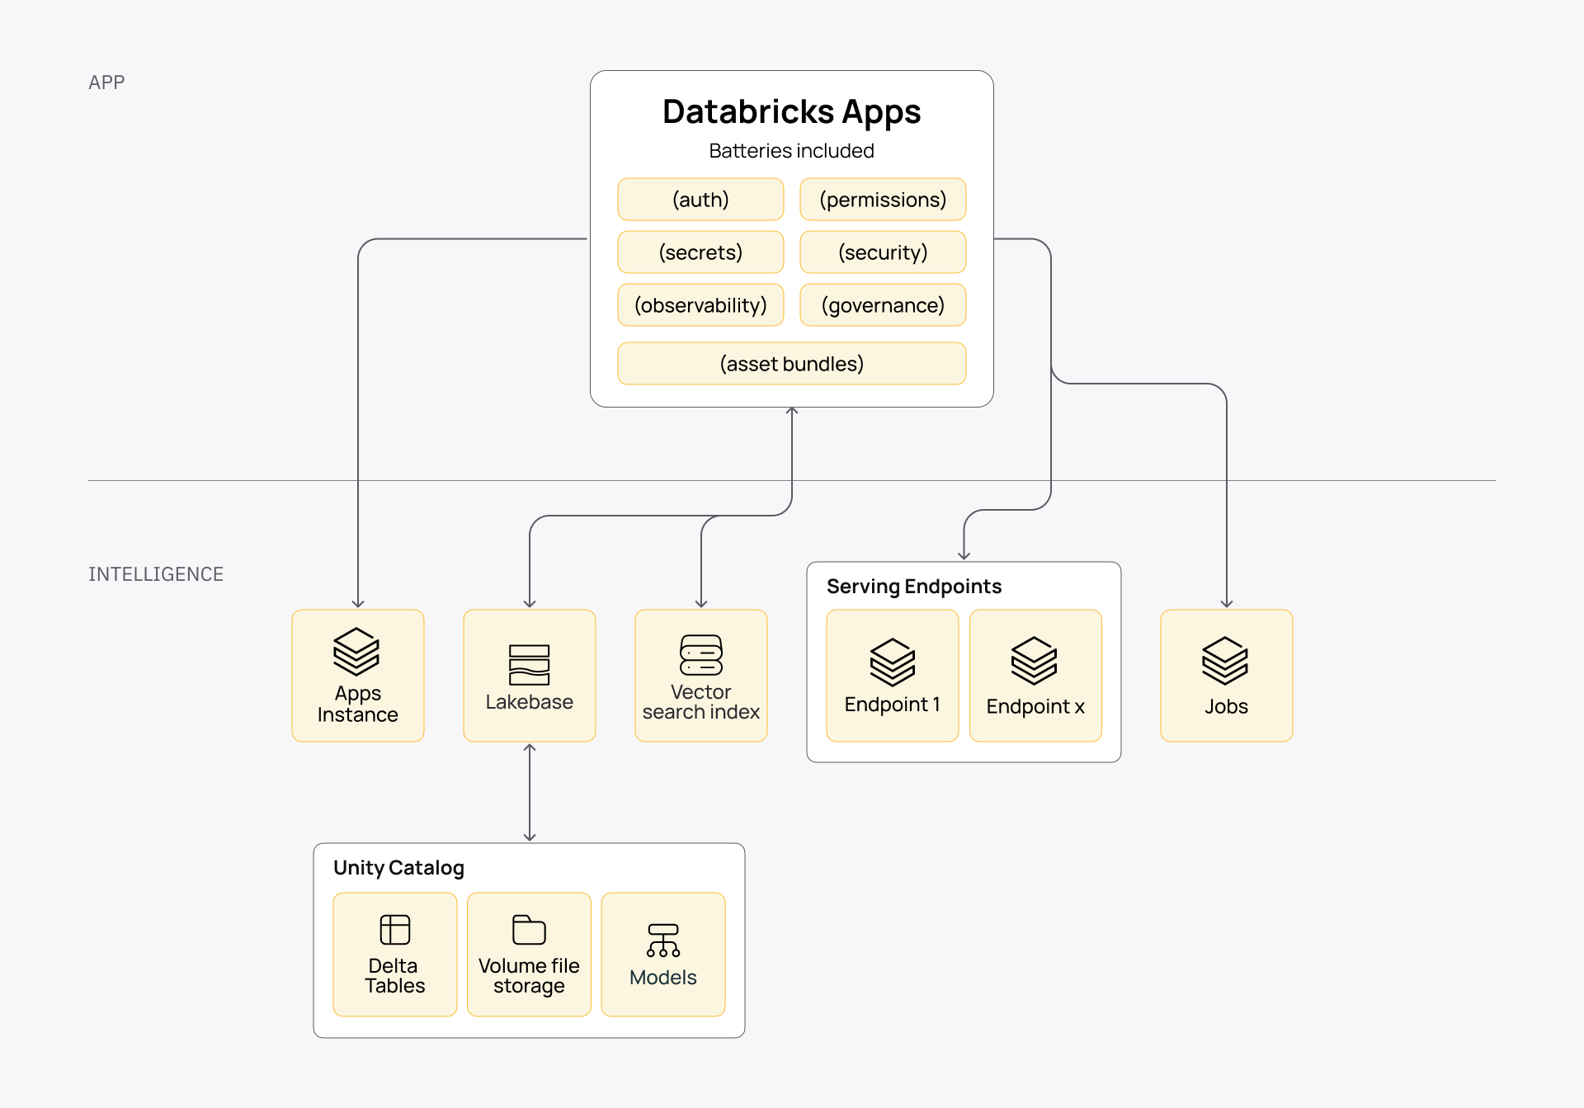
Task: Click the Databricks Apps title
Action: click(x=790, y=111)
